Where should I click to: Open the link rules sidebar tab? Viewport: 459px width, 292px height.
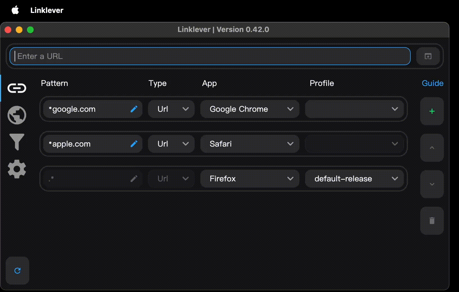17,88
